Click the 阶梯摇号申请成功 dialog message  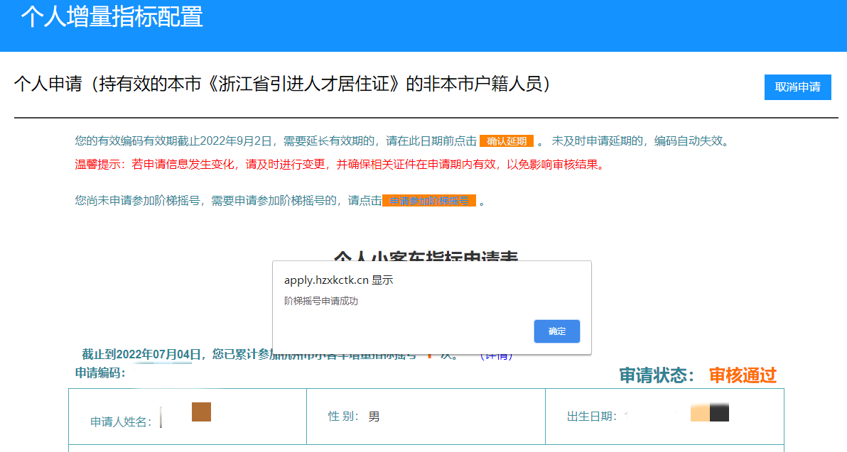321,301
